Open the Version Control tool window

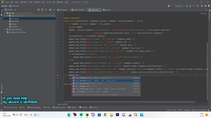click(x=11, y=108)
